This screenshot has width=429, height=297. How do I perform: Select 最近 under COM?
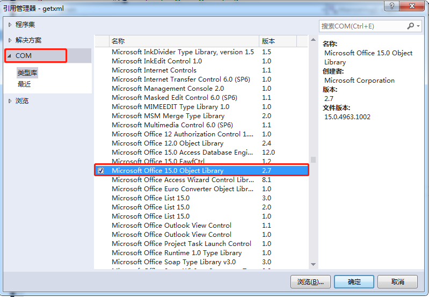tap(24, 84)
